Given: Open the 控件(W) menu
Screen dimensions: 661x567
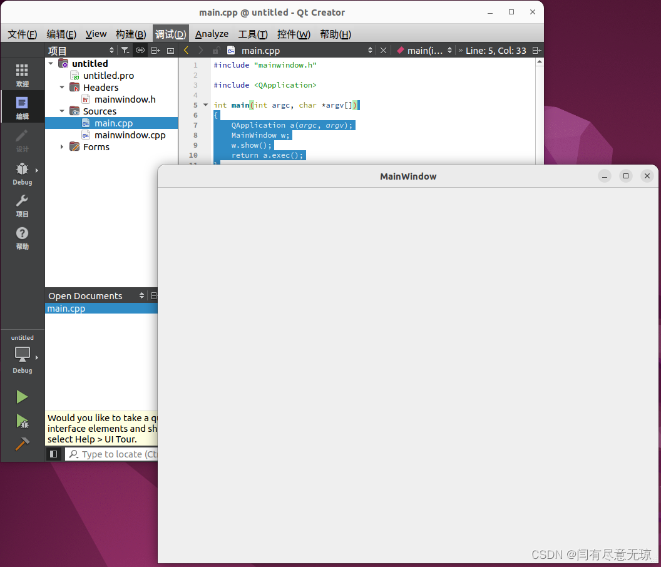Looking at the screenshot, I should [x=294, y=34].
